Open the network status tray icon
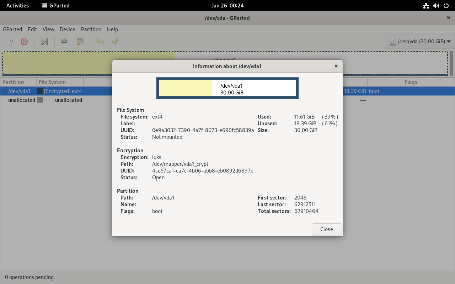Screen dimensions: 455x284 point(426,6)
